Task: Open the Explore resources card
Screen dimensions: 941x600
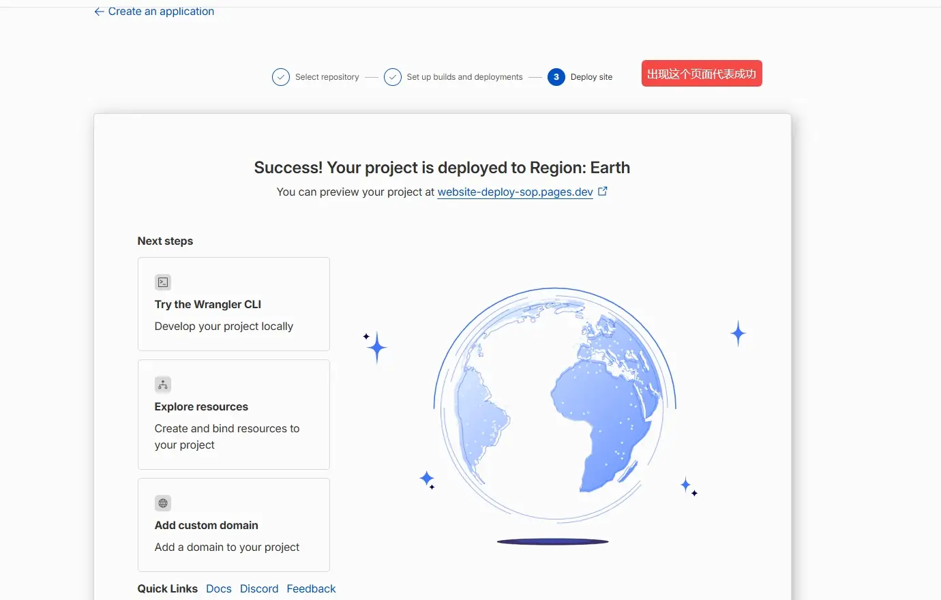Action: [x=234, y=415]
